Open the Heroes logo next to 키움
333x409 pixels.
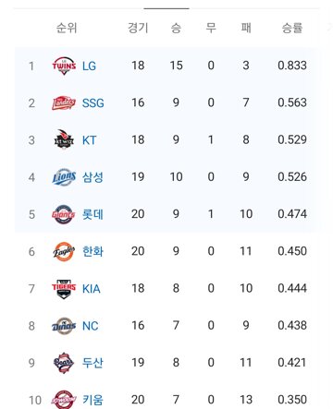click(x=64, y=400)
